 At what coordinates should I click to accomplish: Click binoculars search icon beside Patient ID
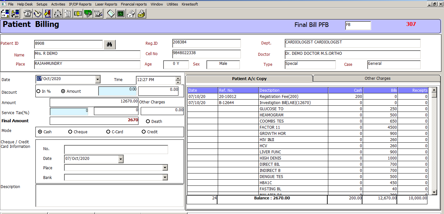(110, 45)
